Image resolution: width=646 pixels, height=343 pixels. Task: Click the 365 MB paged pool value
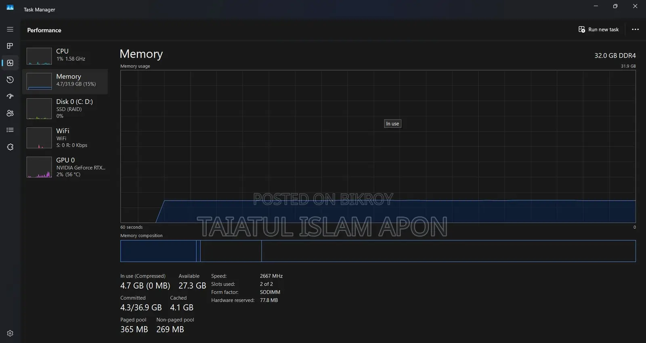pos(134,329)
